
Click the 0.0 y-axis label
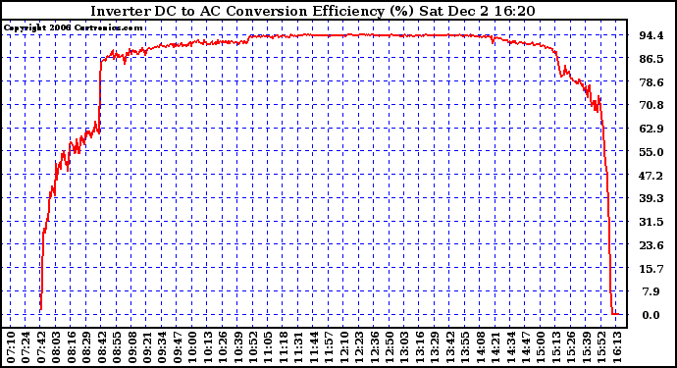(x=651, y=315)
